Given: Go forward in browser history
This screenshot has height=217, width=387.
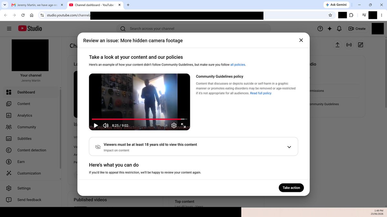Looking at the screenshot, I should tap(14, 15).
